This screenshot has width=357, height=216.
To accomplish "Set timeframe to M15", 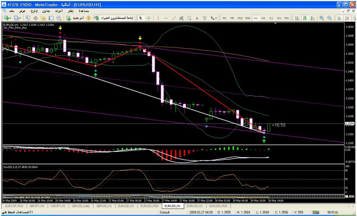I will pyautogui.click(x=240, y=18).
